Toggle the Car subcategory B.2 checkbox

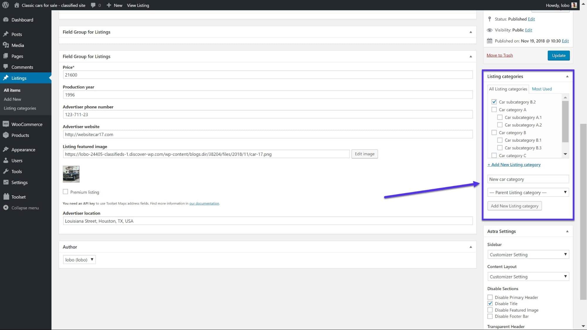click(x=494, y=101)
